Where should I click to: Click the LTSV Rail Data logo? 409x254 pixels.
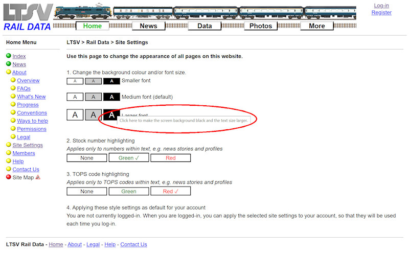pyautogui.click(x=27, y=17)
